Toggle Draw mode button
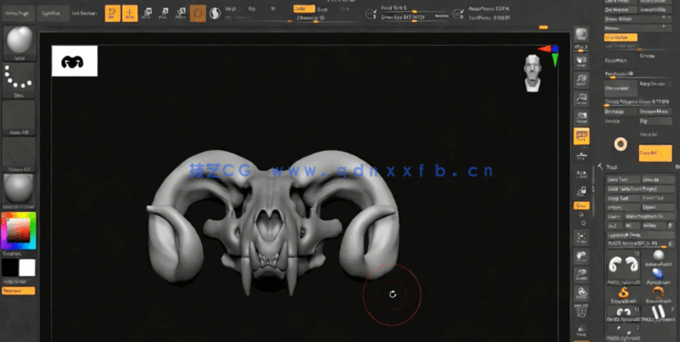The width and height of the screenshot is (680, 342). (130, 14)
